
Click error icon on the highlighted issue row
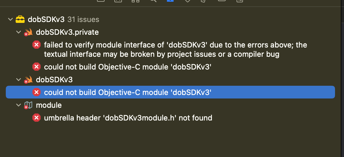(36, 92)
